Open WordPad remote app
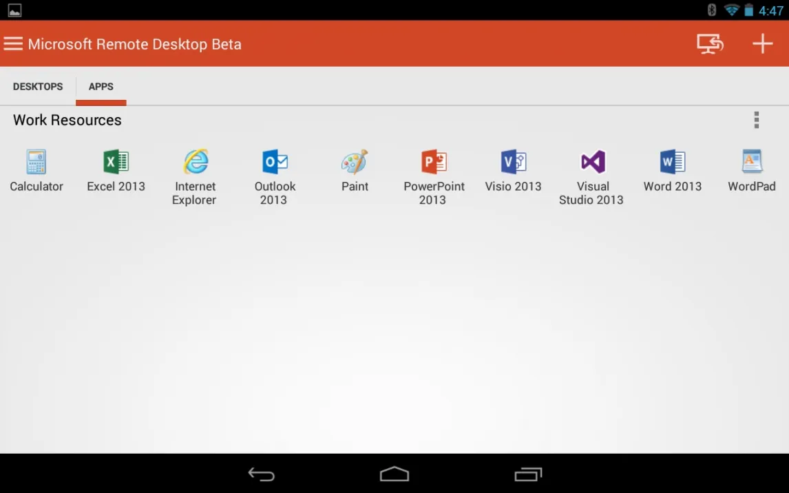Screen dimensions: 789x493 click(752, 162)
